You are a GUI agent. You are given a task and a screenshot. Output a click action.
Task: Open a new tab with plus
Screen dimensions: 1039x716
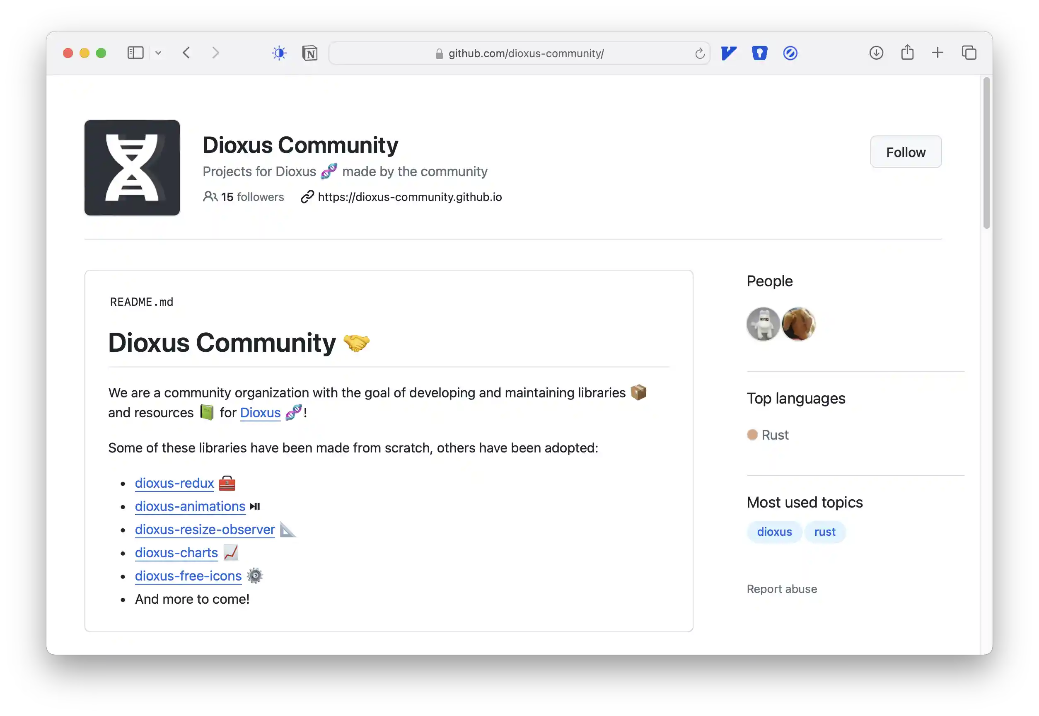point(937,53)
